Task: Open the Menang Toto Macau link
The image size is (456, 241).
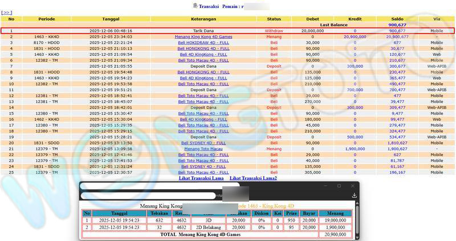Action: 203,149
